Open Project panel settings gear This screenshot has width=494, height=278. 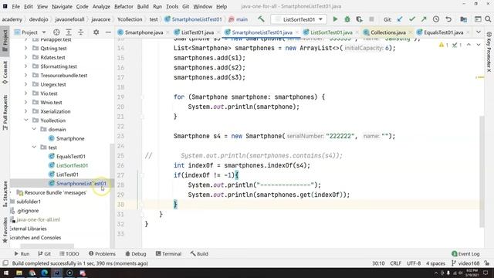[96, 32]
